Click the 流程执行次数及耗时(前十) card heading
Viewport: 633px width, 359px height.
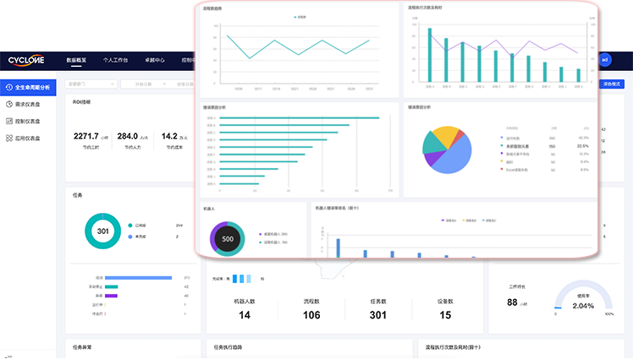453,347
